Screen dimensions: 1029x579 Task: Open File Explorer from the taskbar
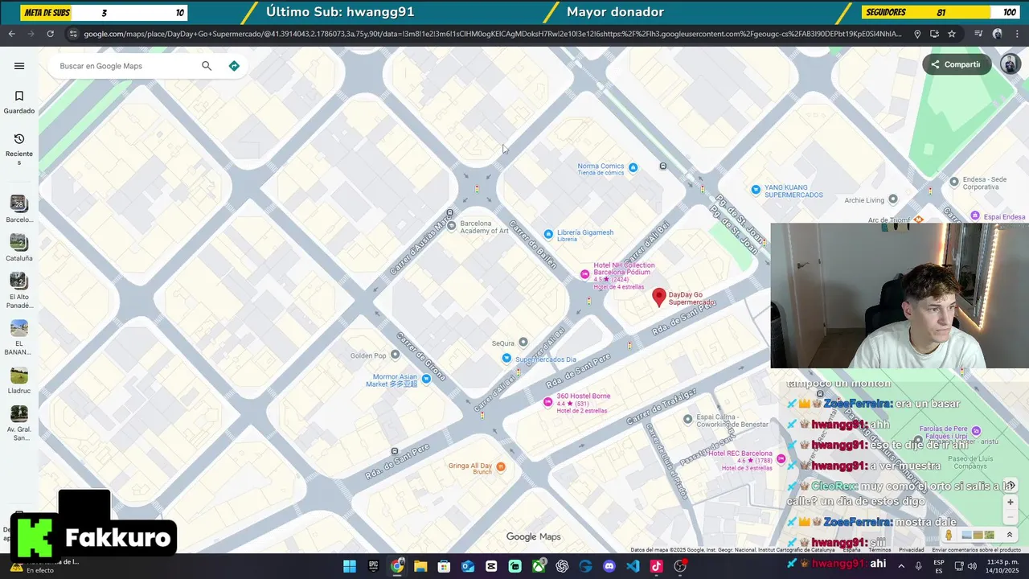420,566
